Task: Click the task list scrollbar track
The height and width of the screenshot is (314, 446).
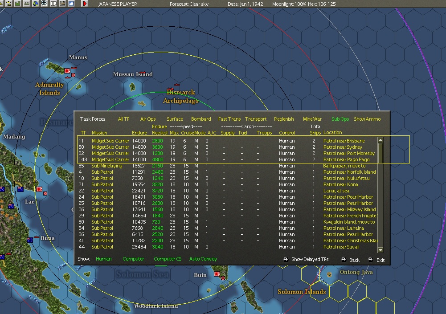Action: coord(381,195)
